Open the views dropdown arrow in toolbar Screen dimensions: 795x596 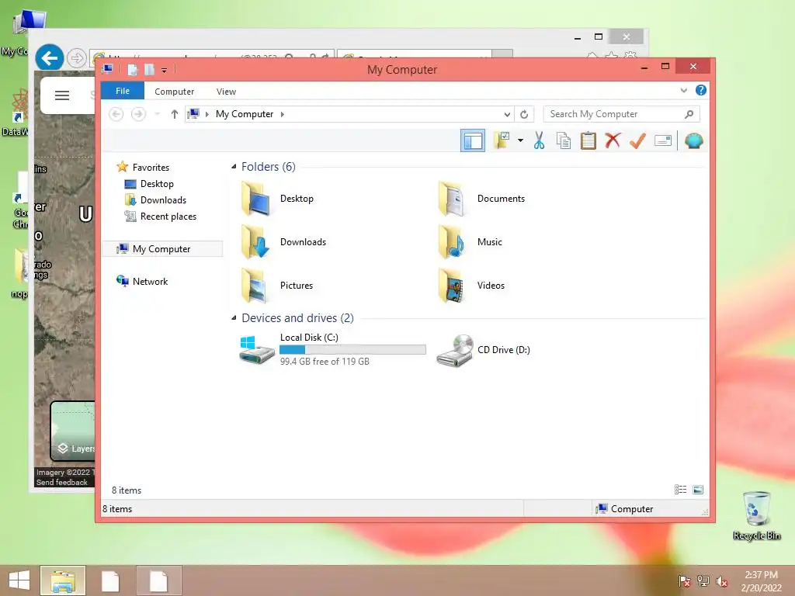(520, 140)
